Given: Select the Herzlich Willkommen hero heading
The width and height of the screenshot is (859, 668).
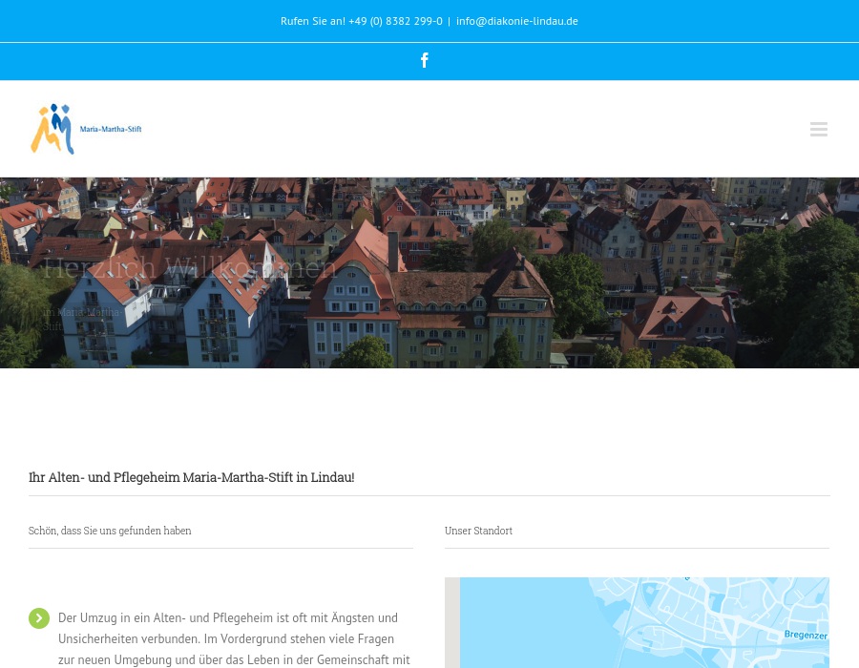Looking at the screenshot, I should (x=189, y=268).
